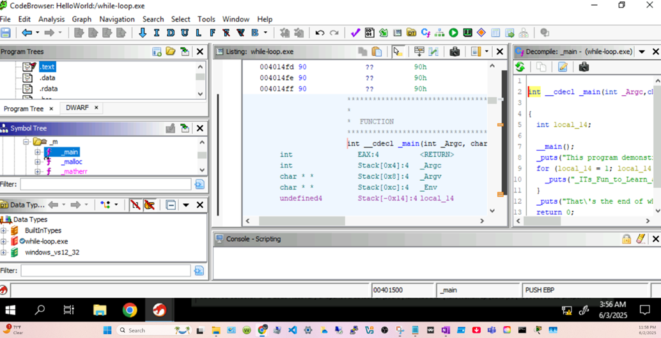Click the Symbol Tree Filter input field

[105, 184]
